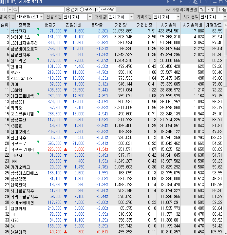Click the vertical scrollbar thumb
This screenshot has height=235, width=227.
(x=225, y=57)
